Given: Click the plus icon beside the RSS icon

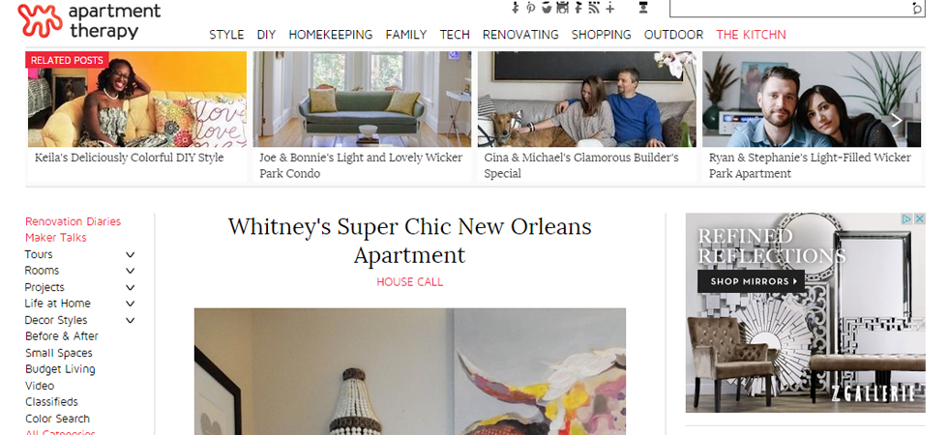Looking at the screenshot, I should 610,8.
